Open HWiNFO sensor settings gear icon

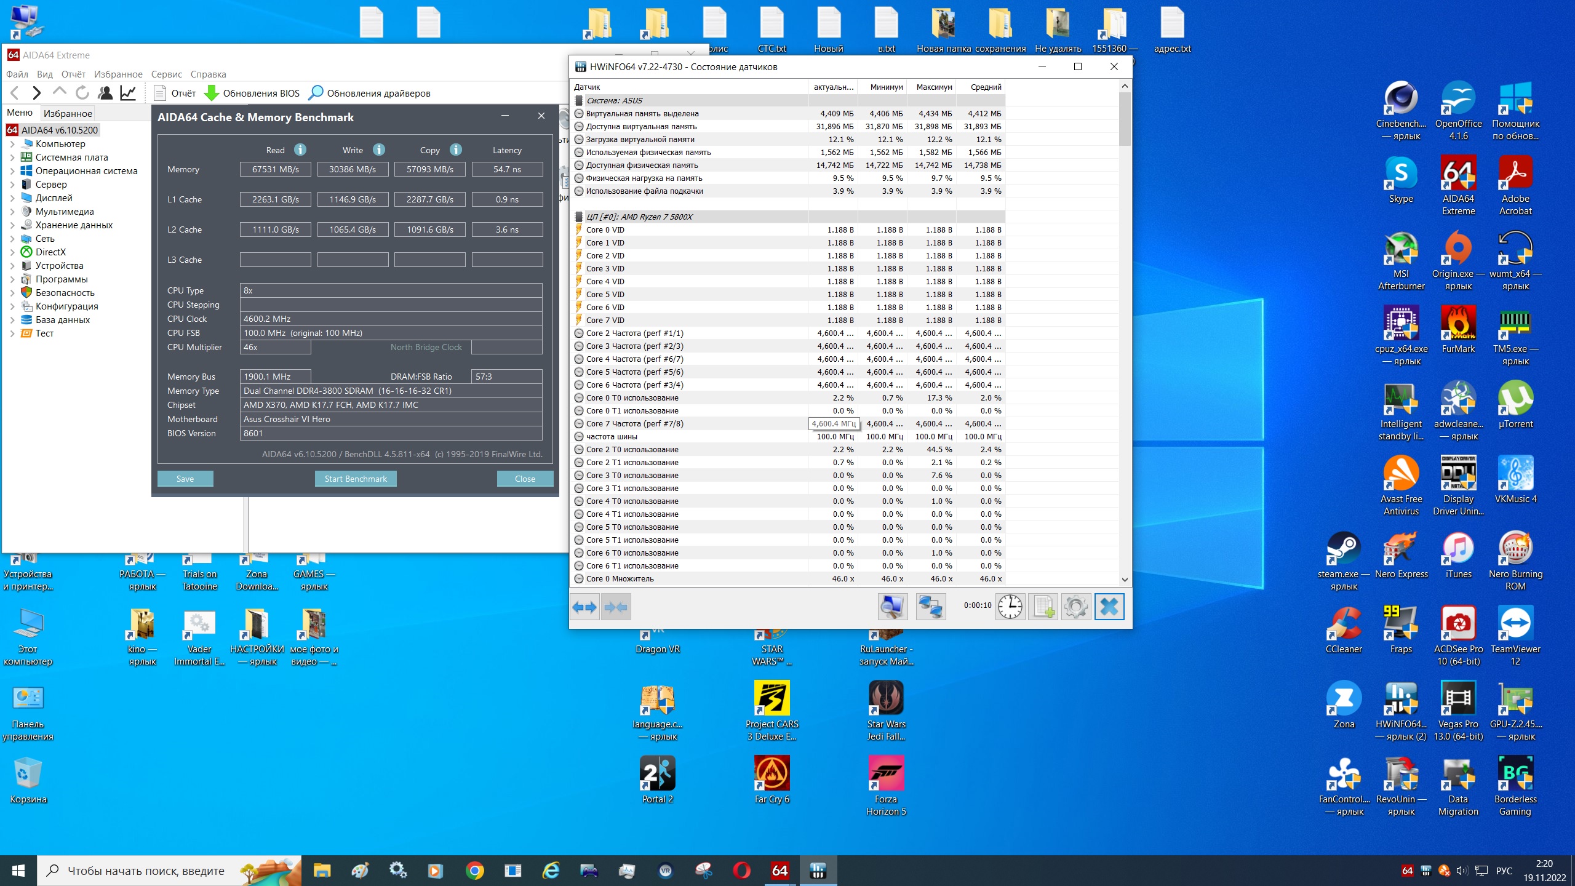pos(1075,607)
